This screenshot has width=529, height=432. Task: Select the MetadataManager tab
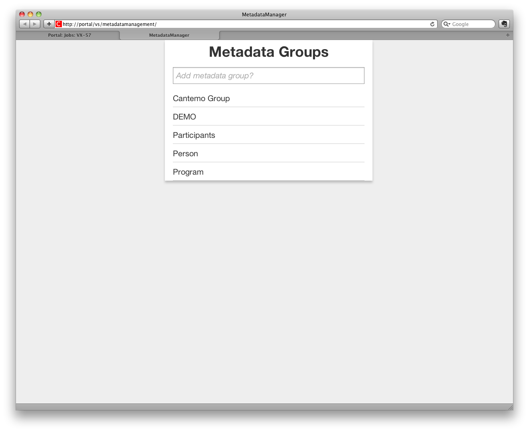(x=169, y=35)
